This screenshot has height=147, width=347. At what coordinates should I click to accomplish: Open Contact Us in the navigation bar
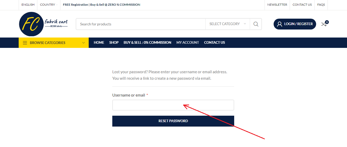pos(214,42)
